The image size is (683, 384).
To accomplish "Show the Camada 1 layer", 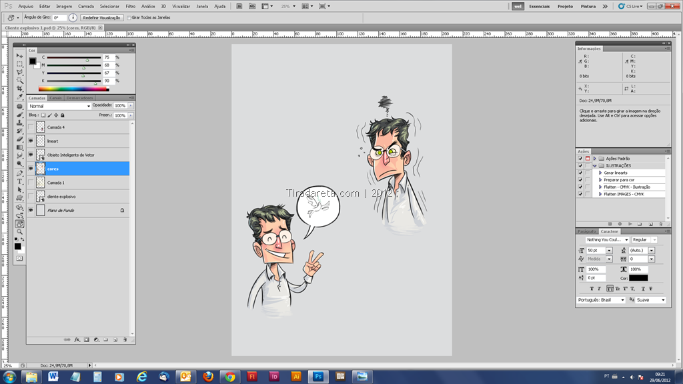I will [x=31, y=183].
